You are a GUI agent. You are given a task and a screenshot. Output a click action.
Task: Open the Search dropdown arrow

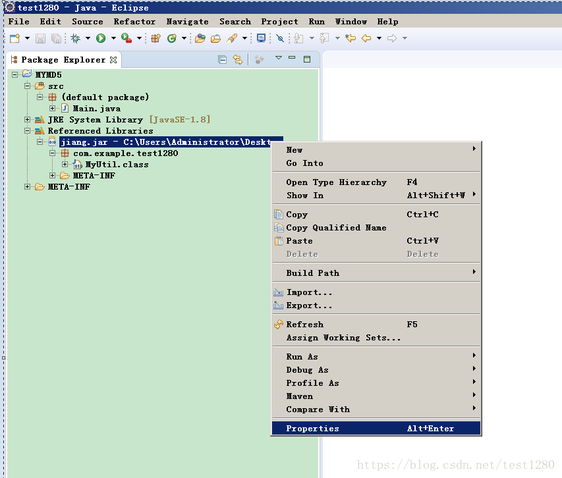point(244,38)
